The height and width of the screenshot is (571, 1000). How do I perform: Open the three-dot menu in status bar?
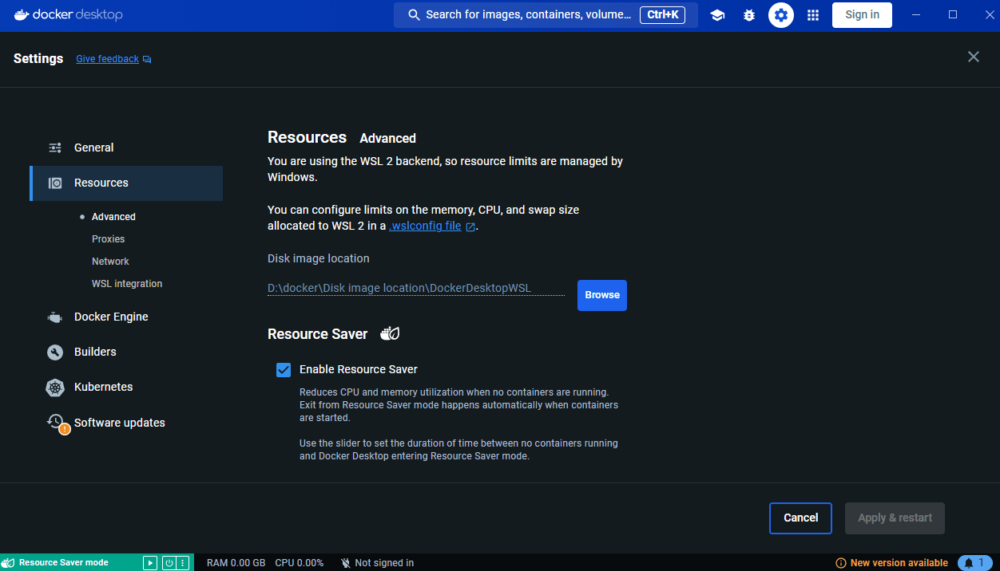coord(183,563)
